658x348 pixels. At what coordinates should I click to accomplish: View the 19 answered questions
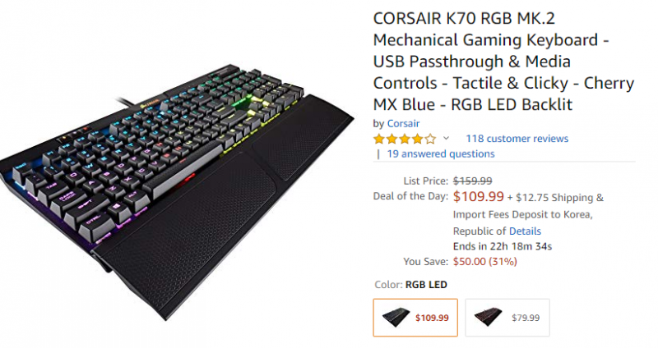coord(440,153)
